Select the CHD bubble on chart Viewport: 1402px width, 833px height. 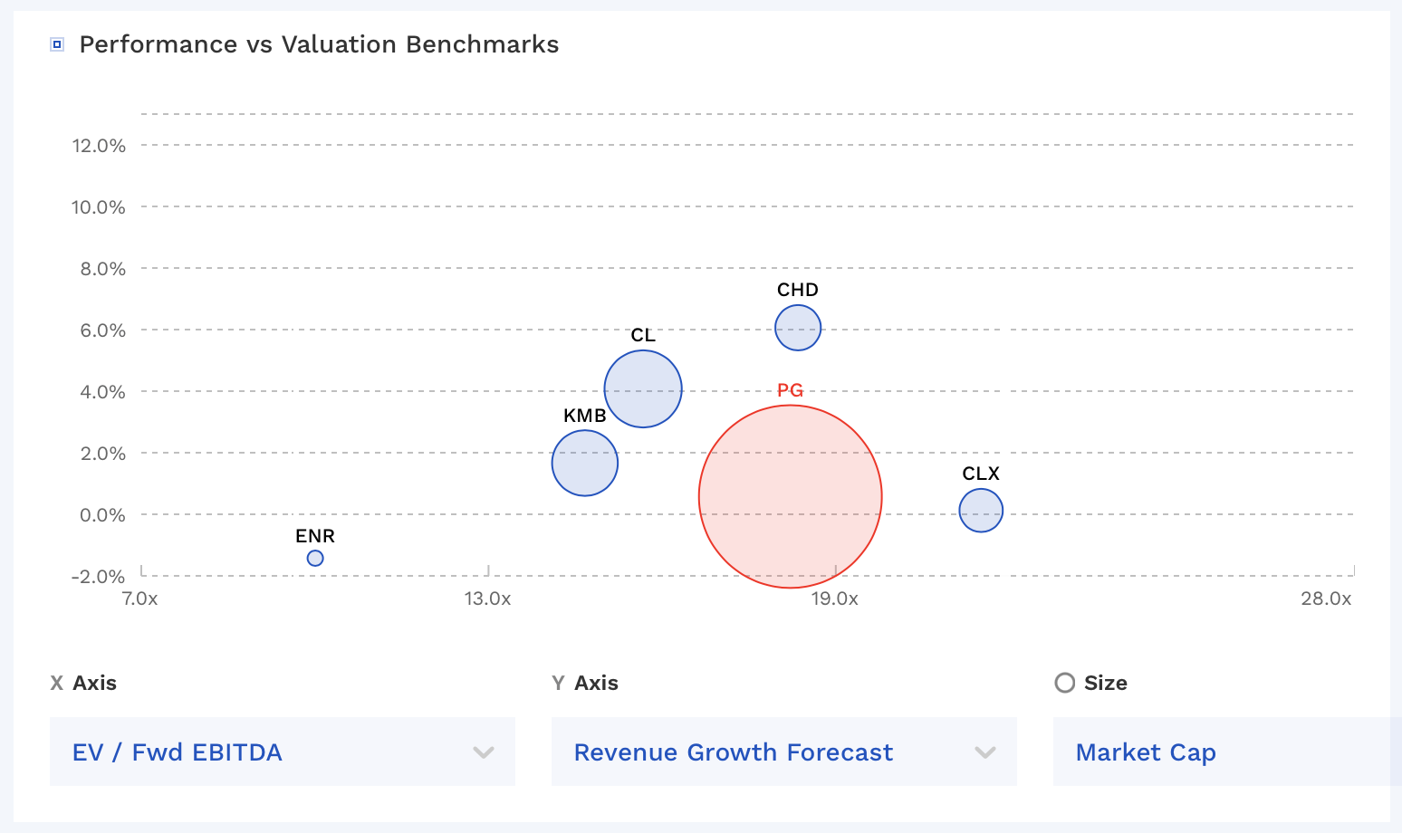point(797,328)
